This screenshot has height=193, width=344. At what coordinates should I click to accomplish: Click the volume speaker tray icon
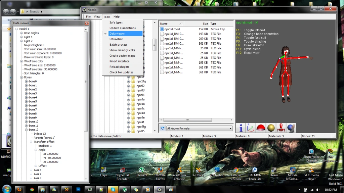(318, 190)
